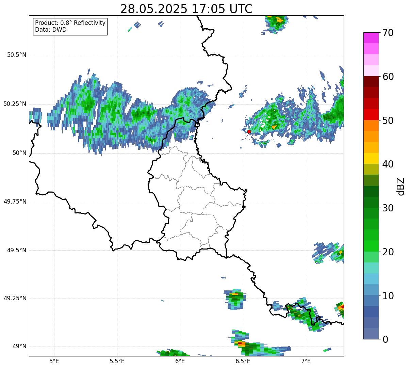Click the yellow colorbar segment at 40
Viewport: 409px width, 368px height.
[371, 158]
